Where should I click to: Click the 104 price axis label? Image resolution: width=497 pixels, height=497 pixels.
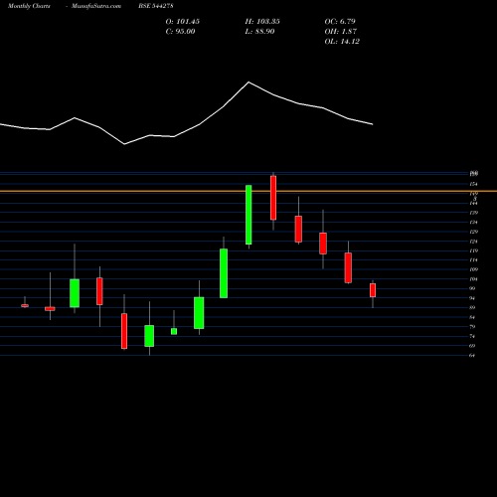pyautogui.click(x=474, y=279)
